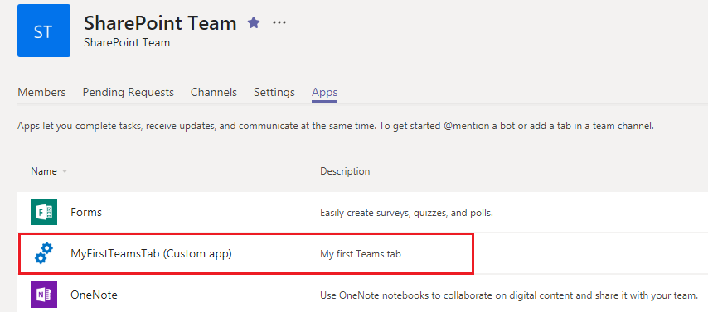Screen dimensions: 708x312
Task: Click the Forms app icon
Action: pos(44,212)
